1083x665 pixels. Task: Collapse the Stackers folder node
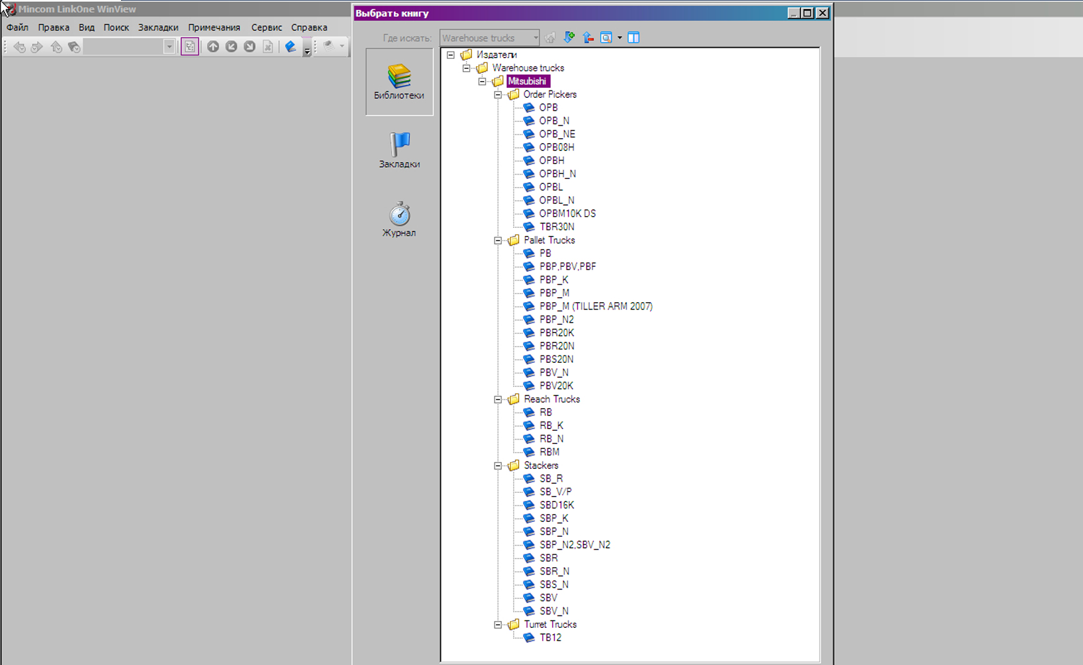[498, 466]
